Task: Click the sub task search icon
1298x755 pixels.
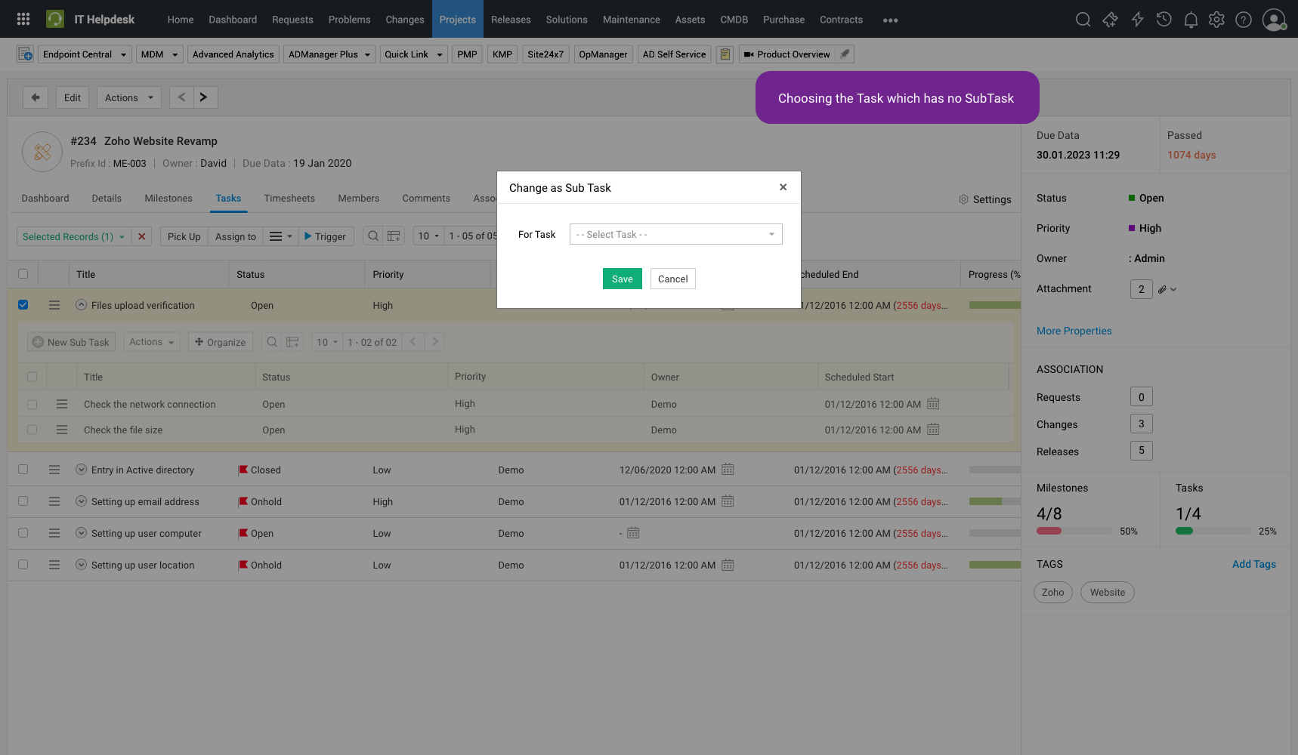Action: tap(271, 342)
